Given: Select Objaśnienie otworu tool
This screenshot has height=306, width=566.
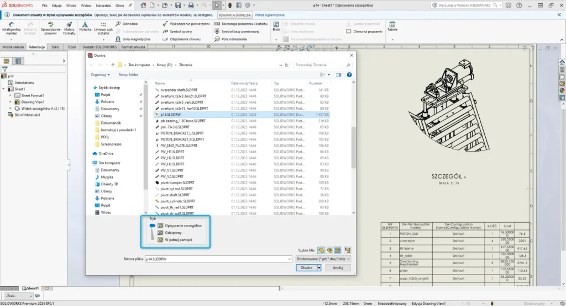Looking at the screenshot, I should click(181, 39).
